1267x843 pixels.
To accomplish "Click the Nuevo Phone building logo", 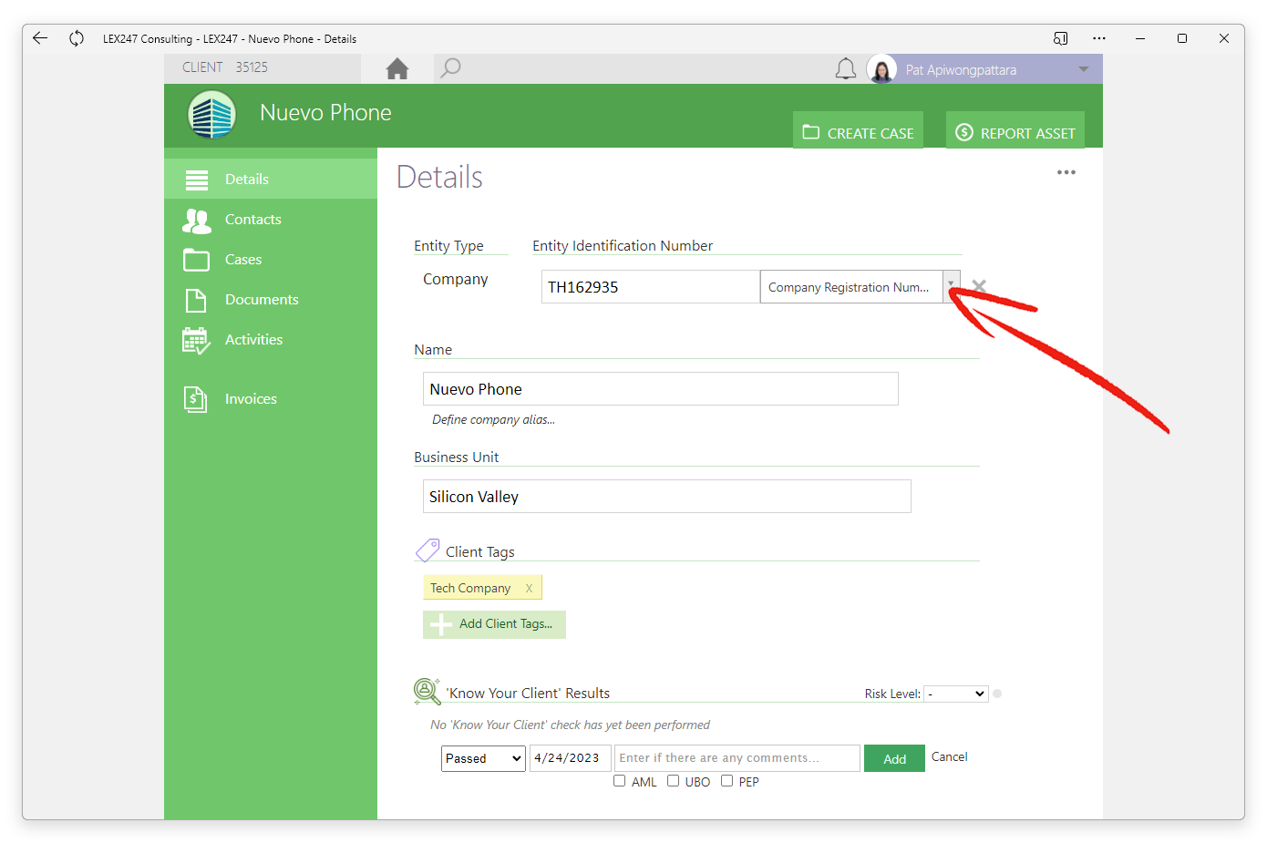I will [211, 115].
